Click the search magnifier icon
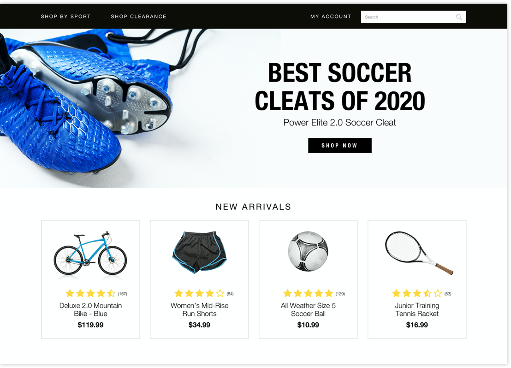Viewport: 511px width, 368px height. click(458, 17)
